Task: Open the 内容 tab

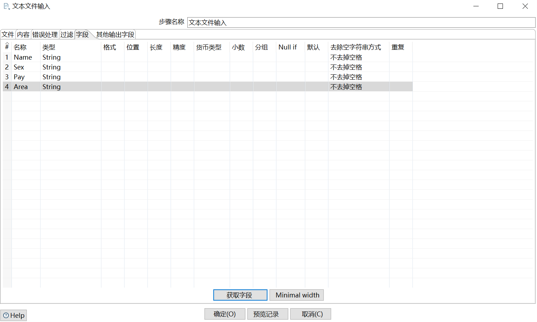Action: [x=23, y=34]
